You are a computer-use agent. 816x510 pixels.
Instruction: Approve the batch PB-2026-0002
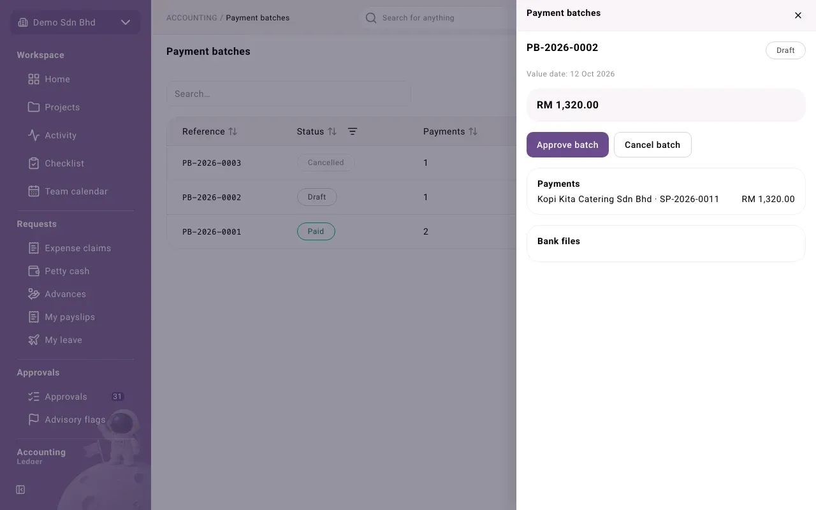567,145
